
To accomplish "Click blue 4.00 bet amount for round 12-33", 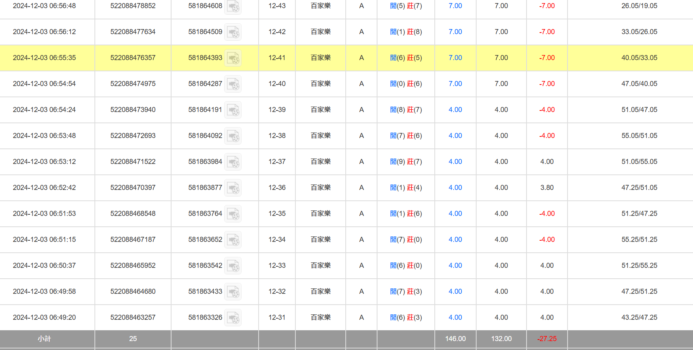I will (x=455, y=266).
